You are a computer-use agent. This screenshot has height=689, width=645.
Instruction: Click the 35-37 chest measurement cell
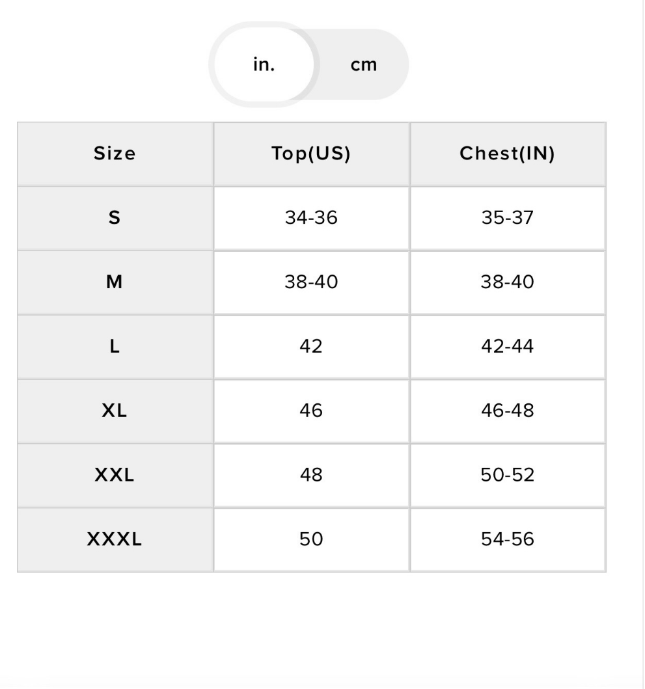coord(508,218)
